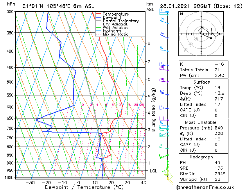Viewport: 246px width, 190px height.
Task: Select the hPa pressure unit label
Action: coord(11,4)
